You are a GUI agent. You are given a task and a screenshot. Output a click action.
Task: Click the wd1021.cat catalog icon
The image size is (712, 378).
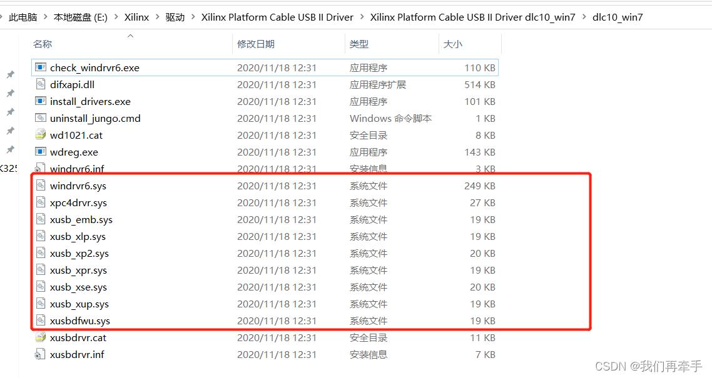(x=41, y=135)
